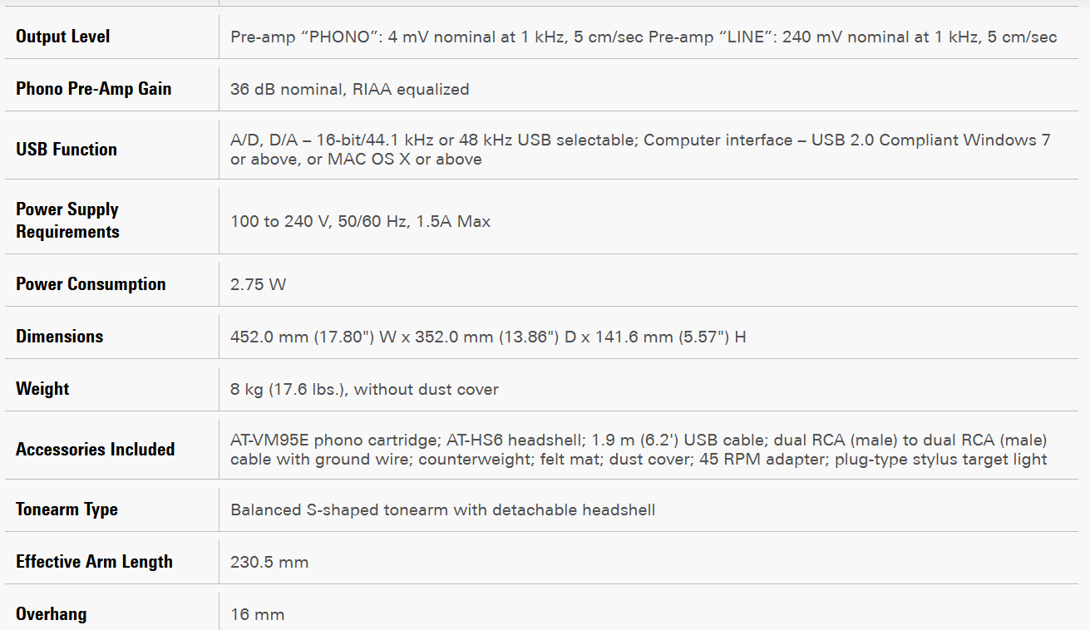Select the Phono Pre-Amp Gain label
The width and height of the screenshot is (1090, 630).
tap(93, 89)
